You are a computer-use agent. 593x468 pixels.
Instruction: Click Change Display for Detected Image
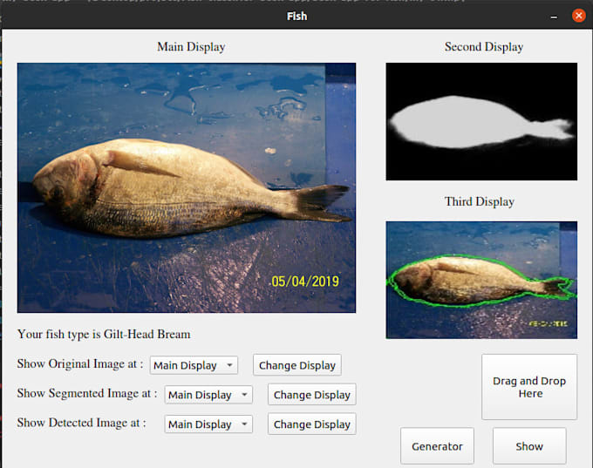(312, 424)
